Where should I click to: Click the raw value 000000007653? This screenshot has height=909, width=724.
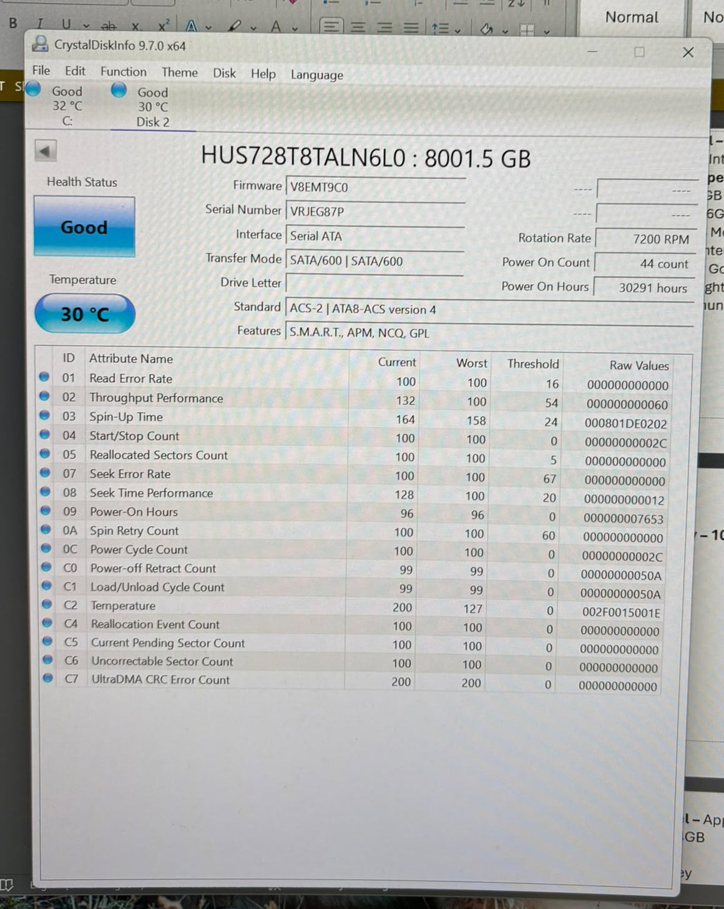coord(624,519)
